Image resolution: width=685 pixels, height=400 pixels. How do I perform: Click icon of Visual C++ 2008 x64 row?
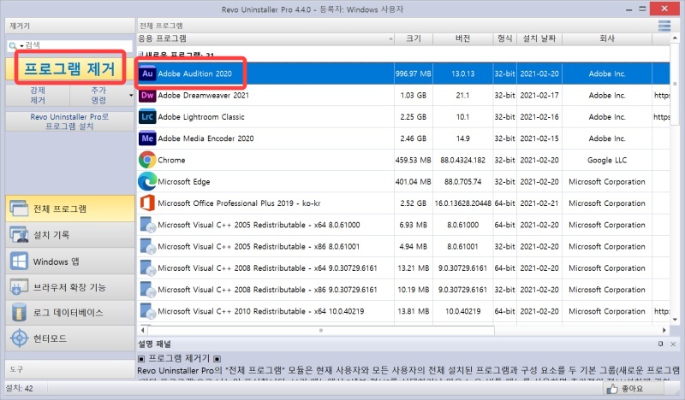147,268
